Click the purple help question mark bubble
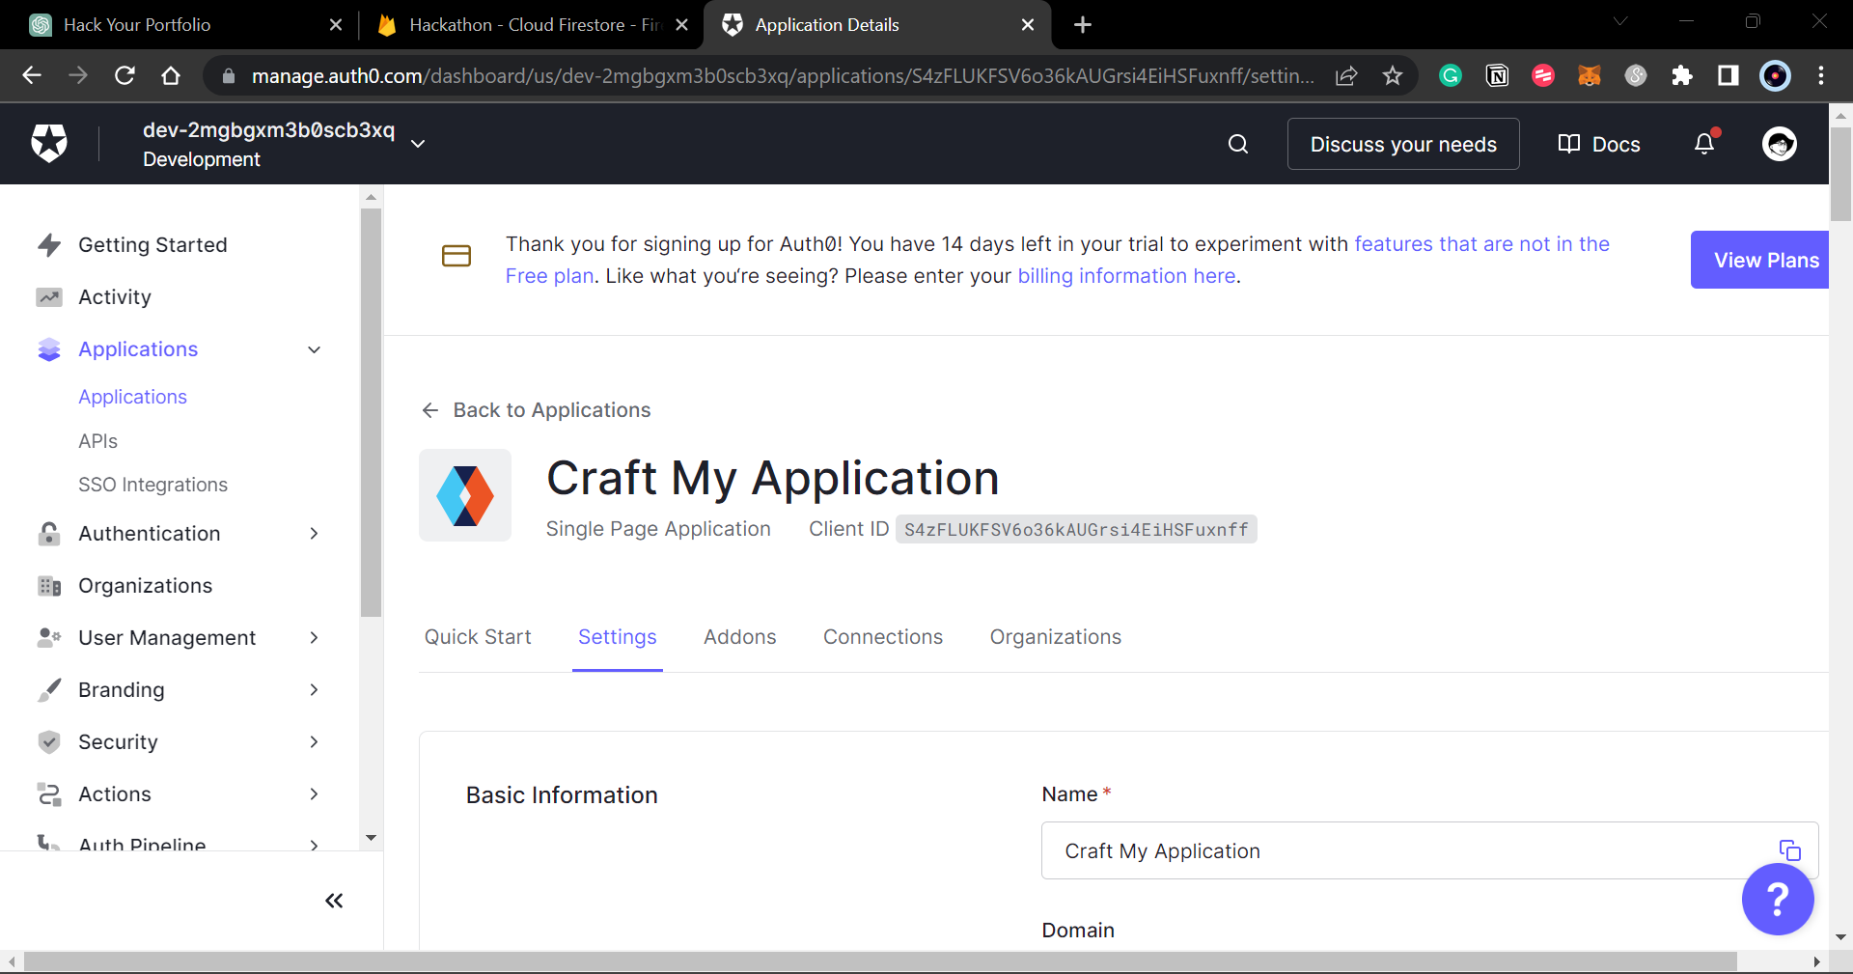This screenshot has width=1853, height=974. coord(1777,899)
